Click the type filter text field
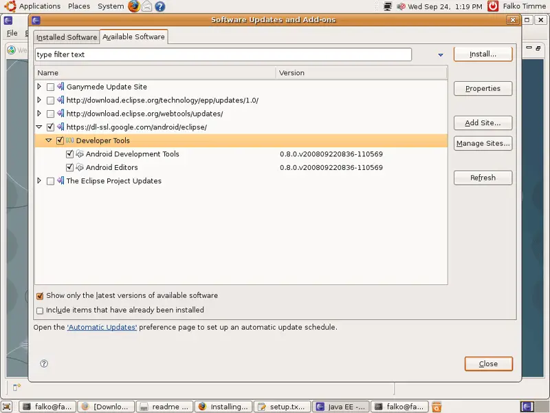550x413 pixels. pyautogui.click(x=223, y=54)
